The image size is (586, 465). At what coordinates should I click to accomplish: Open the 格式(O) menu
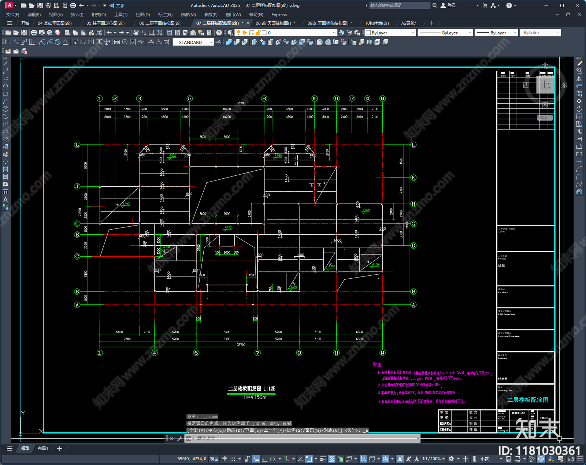coord(99,15)
